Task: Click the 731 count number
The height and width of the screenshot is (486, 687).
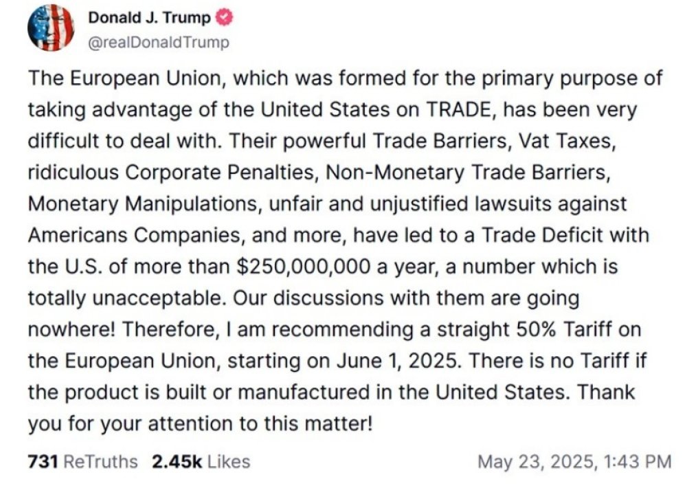Action: (43, 461)
